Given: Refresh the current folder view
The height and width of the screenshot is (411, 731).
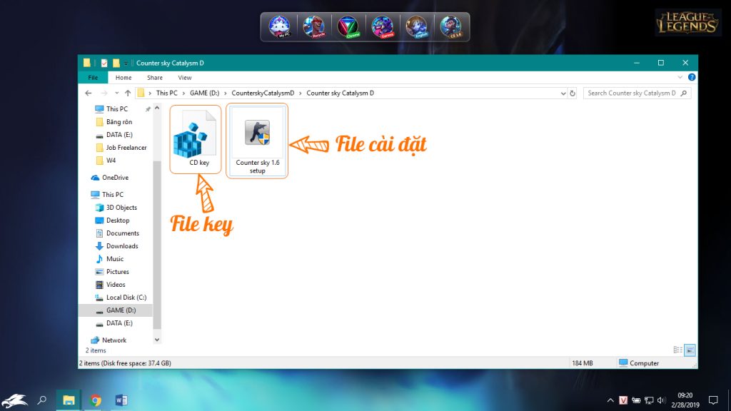Looking at the screenshot, I should (x=573, y=93).
